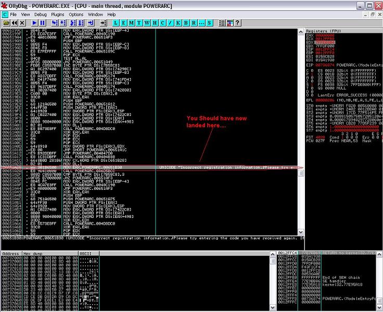
Task: Minimize the inner CPU child window
Action: coord(365,15)
